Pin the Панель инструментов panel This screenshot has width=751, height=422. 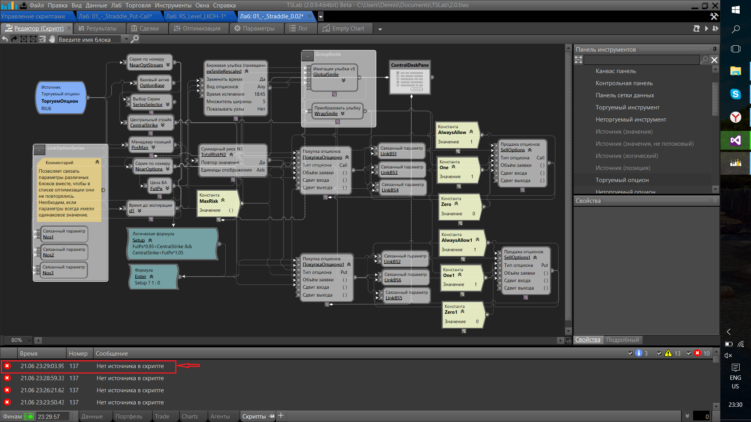(715, 49)
